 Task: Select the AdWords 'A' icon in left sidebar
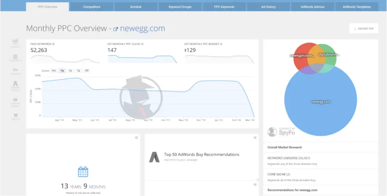click(x=15, y=84)
